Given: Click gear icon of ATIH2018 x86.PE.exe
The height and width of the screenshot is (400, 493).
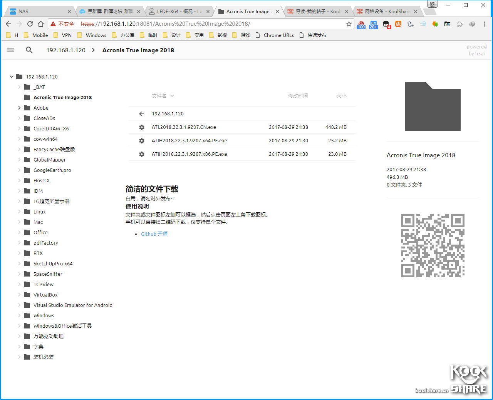Looking at the screenshot, I should click(x=142, y=154).
